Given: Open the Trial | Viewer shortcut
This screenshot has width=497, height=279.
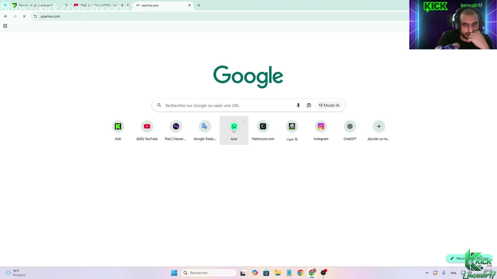Looking at the screenshot, I should pyautogui.click(x=176, y=130).
